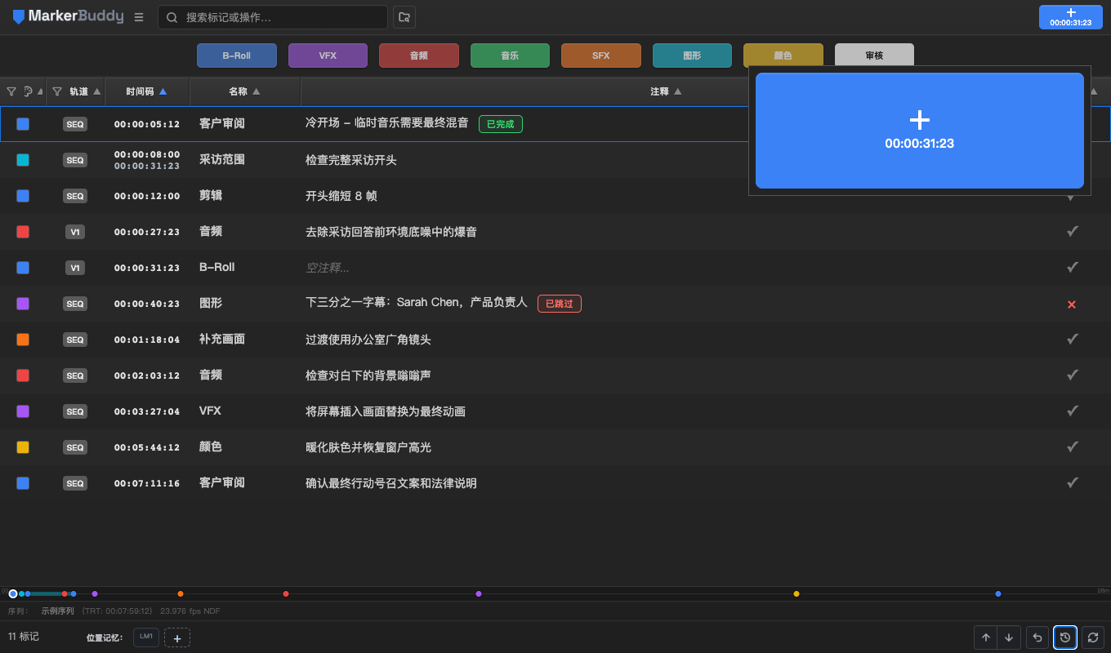Viewport: 1111px width, 653px height.
Task: Click the color filter funnel icon in header
Action: point(11,92)
